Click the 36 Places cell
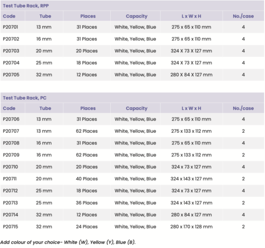 pyautogui.click(x=87, y=203)
